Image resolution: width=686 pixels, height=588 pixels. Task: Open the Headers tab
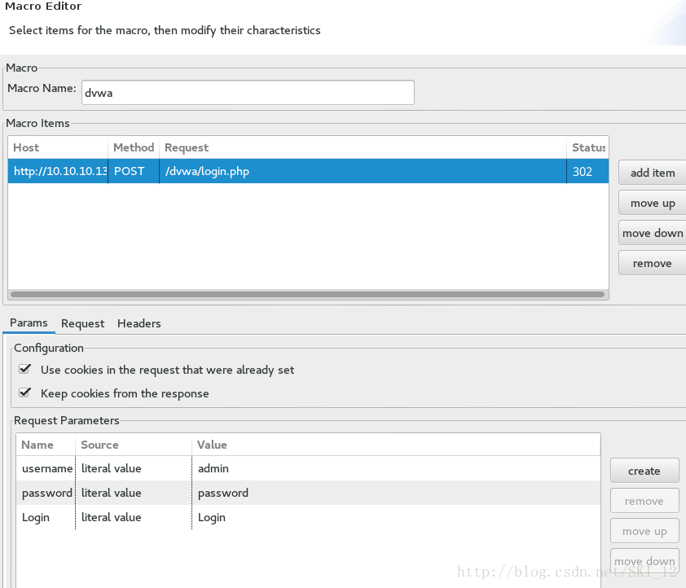[x=139, y=323]
